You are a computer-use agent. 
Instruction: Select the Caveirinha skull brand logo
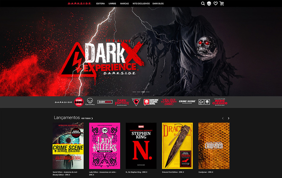click(x=90, y=102)
